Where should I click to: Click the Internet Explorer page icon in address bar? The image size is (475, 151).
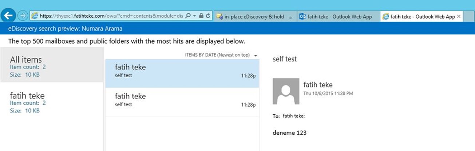(x=35, y=16)
